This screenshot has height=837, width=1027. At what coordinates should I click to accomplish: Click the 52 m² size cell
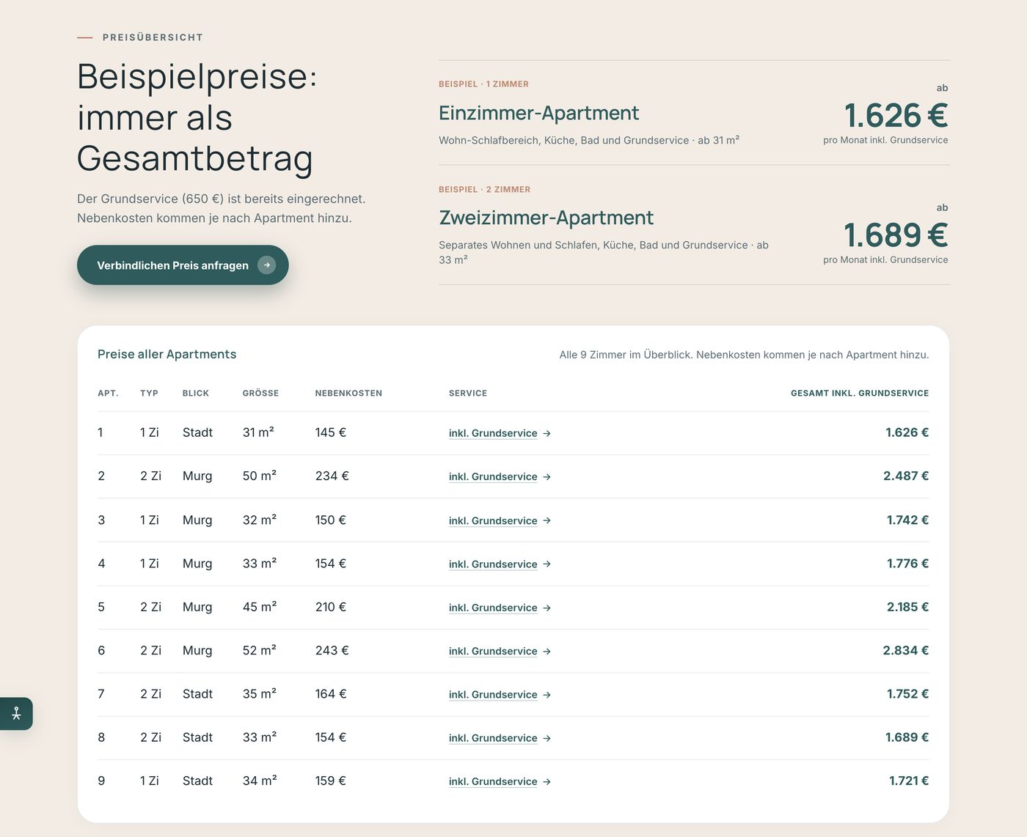click(x=260, y=650)
